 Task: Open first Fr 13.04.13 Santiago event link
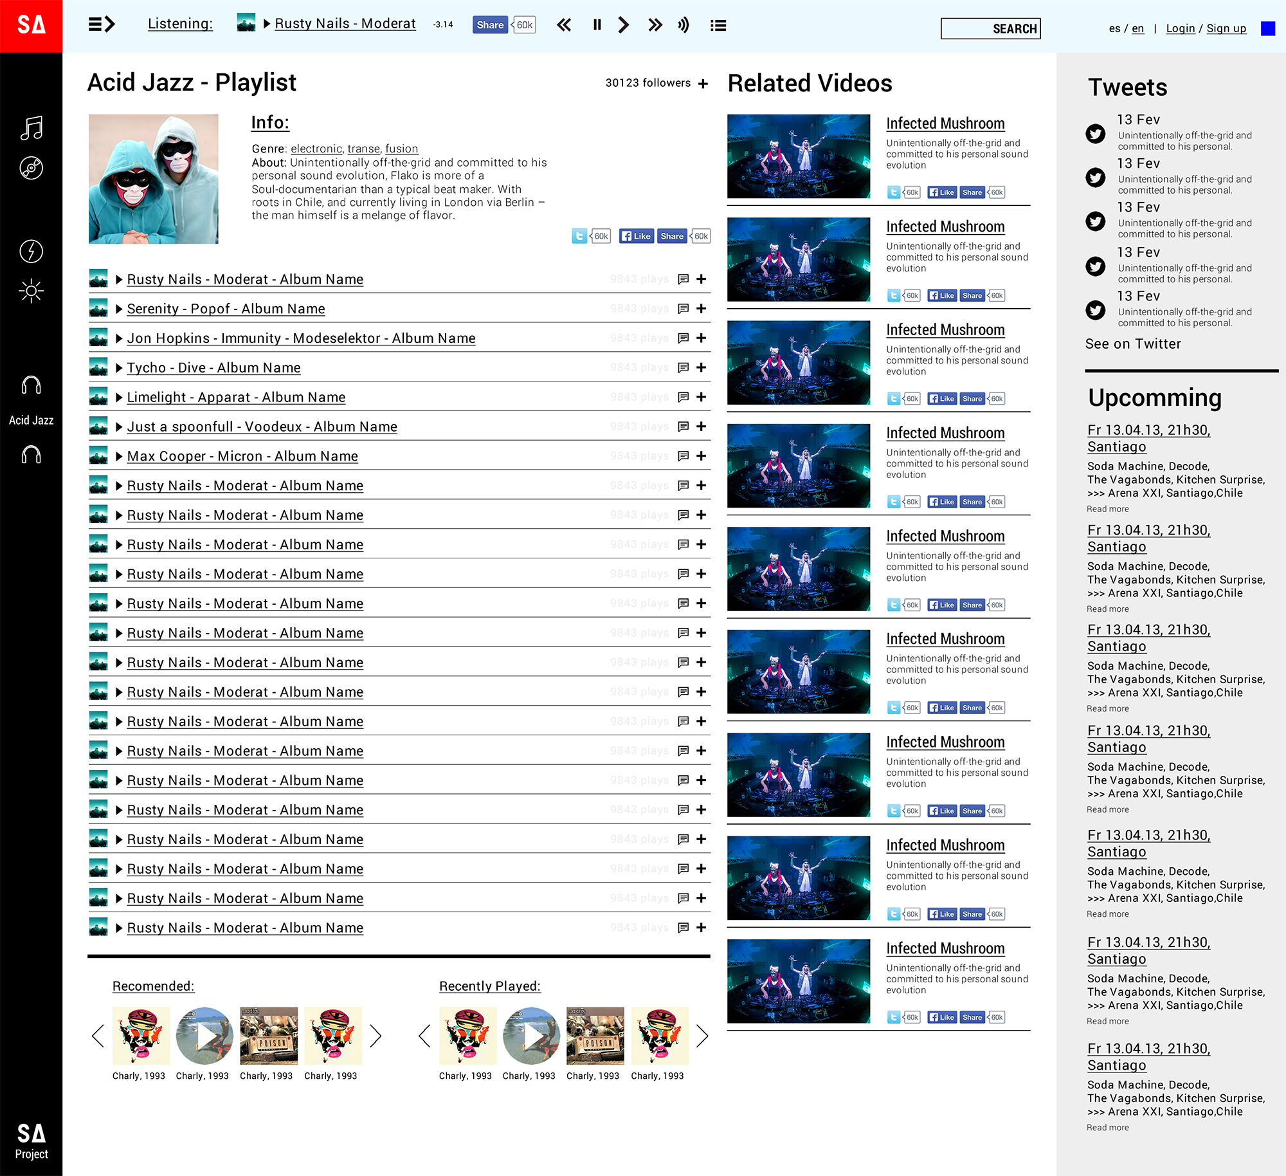(x=1148, y=438)
